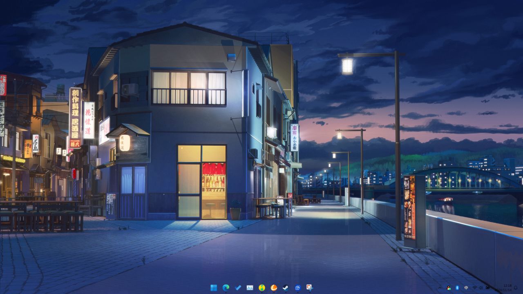Viewport: 523px width, 294px height.
Task: Show hidden system tray icons
Action: point(440,287)
